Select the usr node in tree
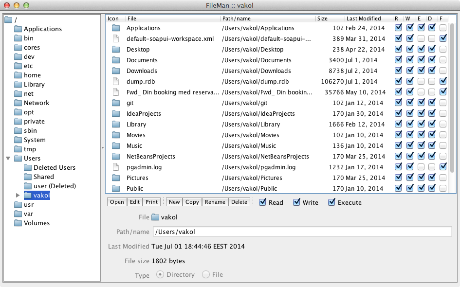This screenshot has height=287, width=460. pyautogui.click(x=29, y=205)
